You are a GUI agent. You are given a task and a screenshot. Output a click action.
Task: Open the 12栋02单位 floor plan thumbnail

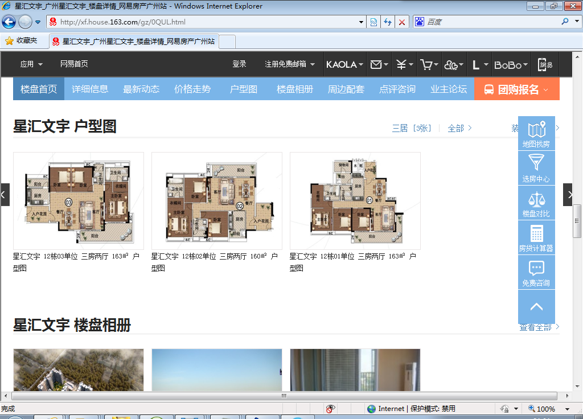(x=217, y=200)
